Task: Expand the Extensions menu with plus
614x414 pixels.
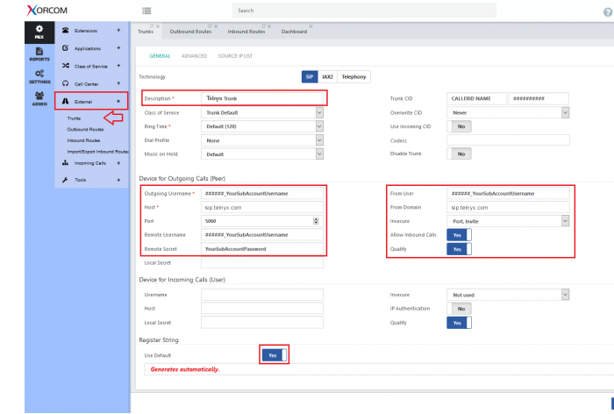Action: (118, 30)
